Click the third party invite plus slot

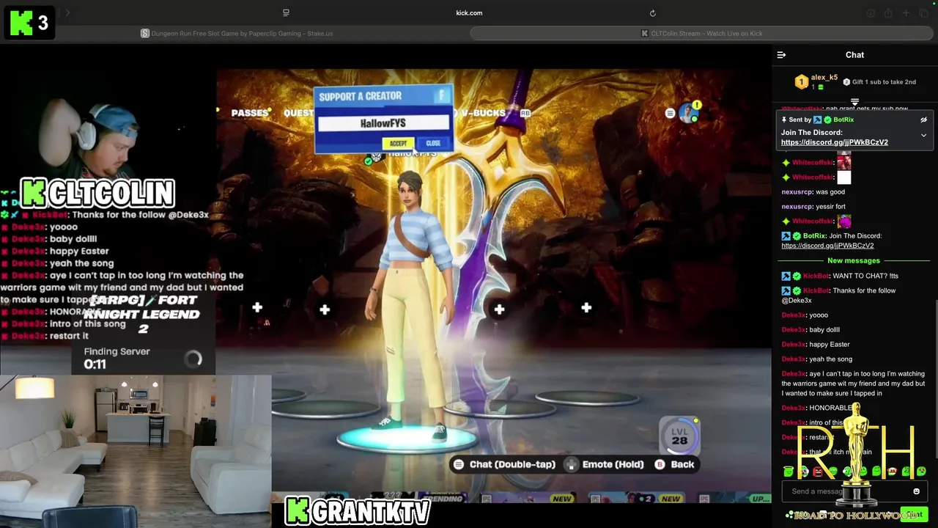click(499, 310)
